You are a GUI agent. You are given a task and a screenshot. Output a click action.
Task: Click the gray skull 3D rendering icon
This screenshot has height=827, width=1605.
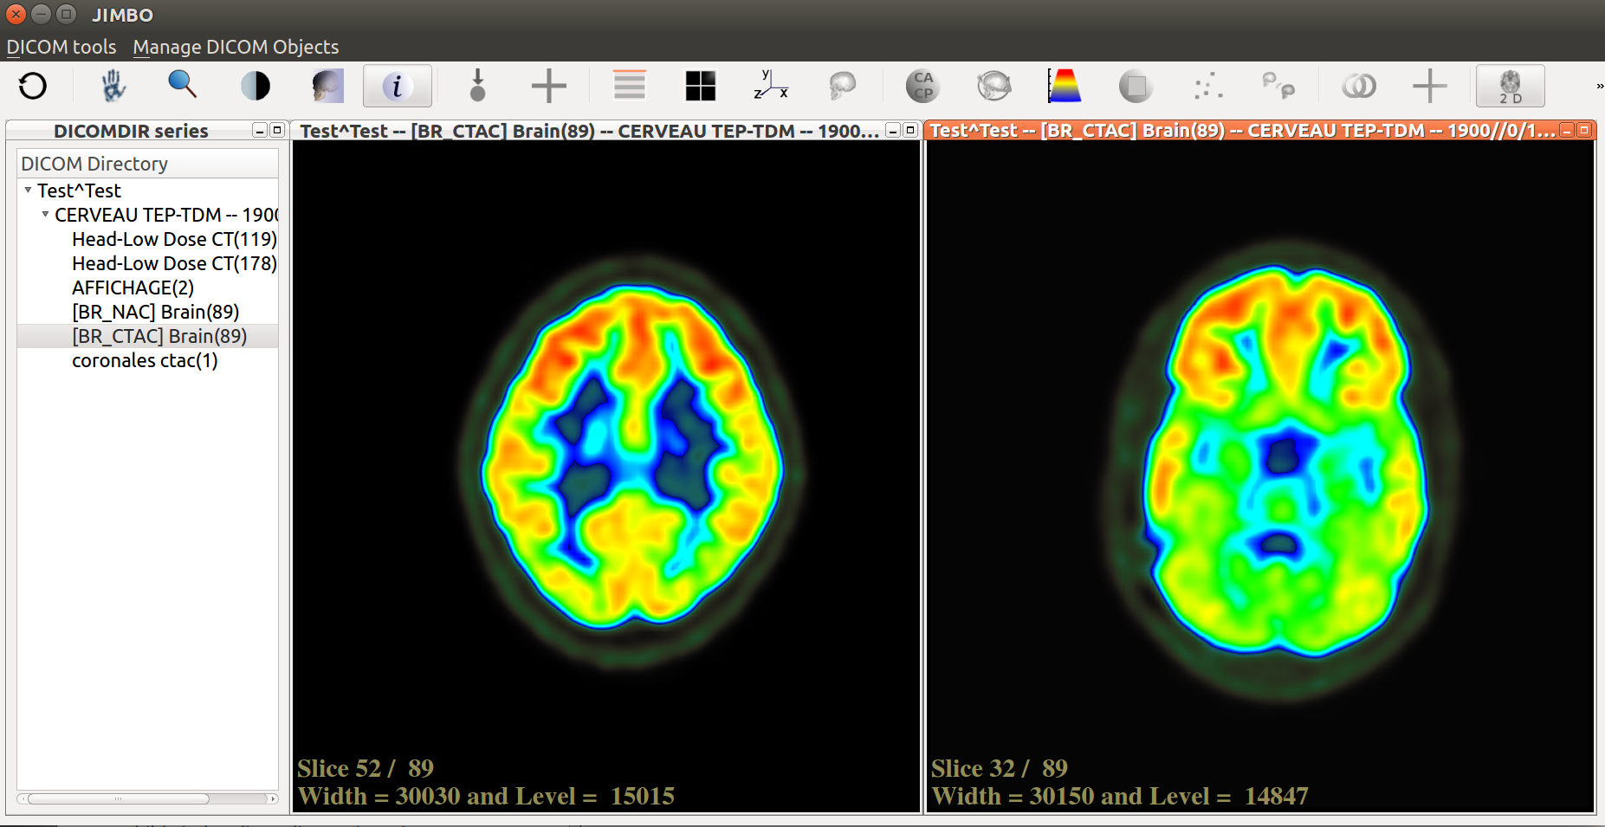point(842,86)
